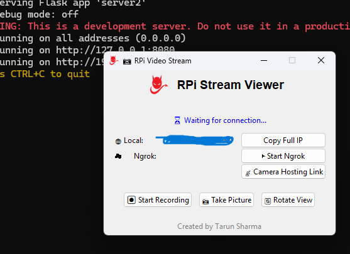Click the 'Ngrok:' label
350x254 pixels.
(x=145, y=156)
